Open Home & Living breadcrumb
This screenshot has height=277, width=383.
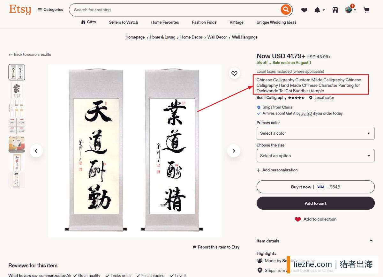pyautogui.click(x=162, y=37)
